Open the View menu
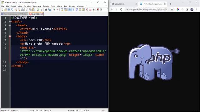Screen dimensions: 200x112 click(x=20, y=6)
